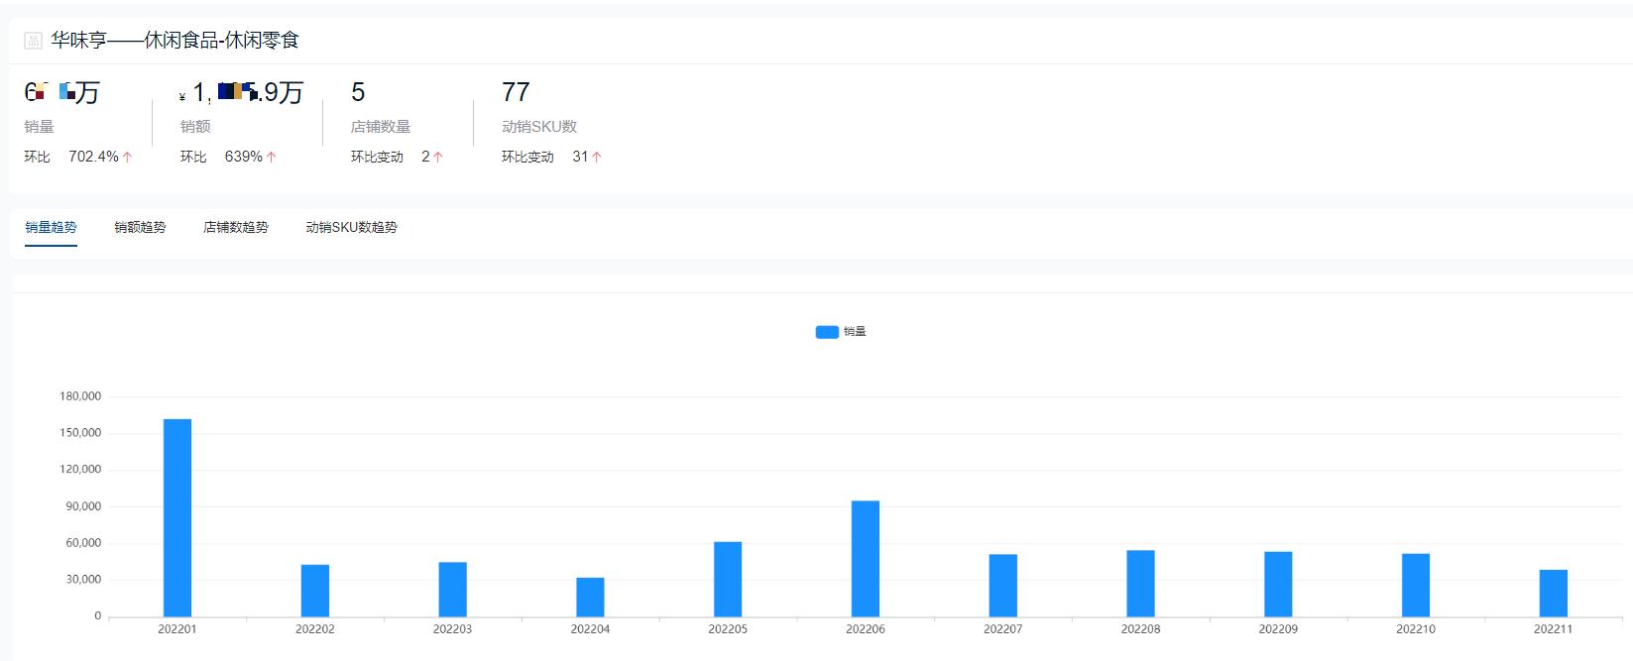Screen dimensions: 1633x661
Task: Select the 202209 sales bar
Action: pos(1278,585)
